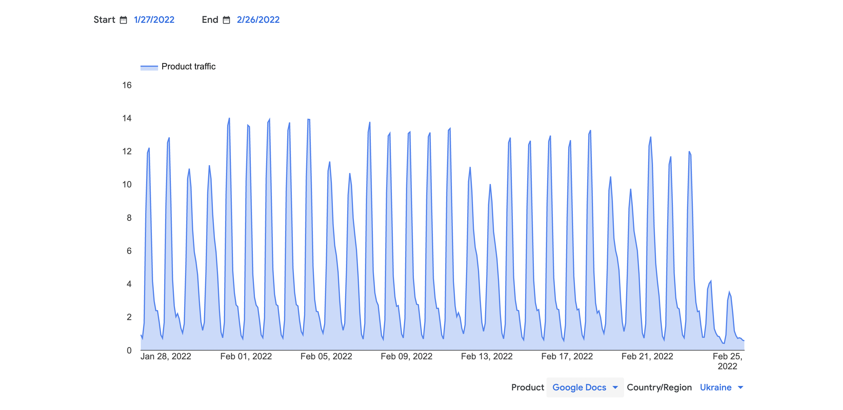Click the Country/Region label

tap(659, 387)
